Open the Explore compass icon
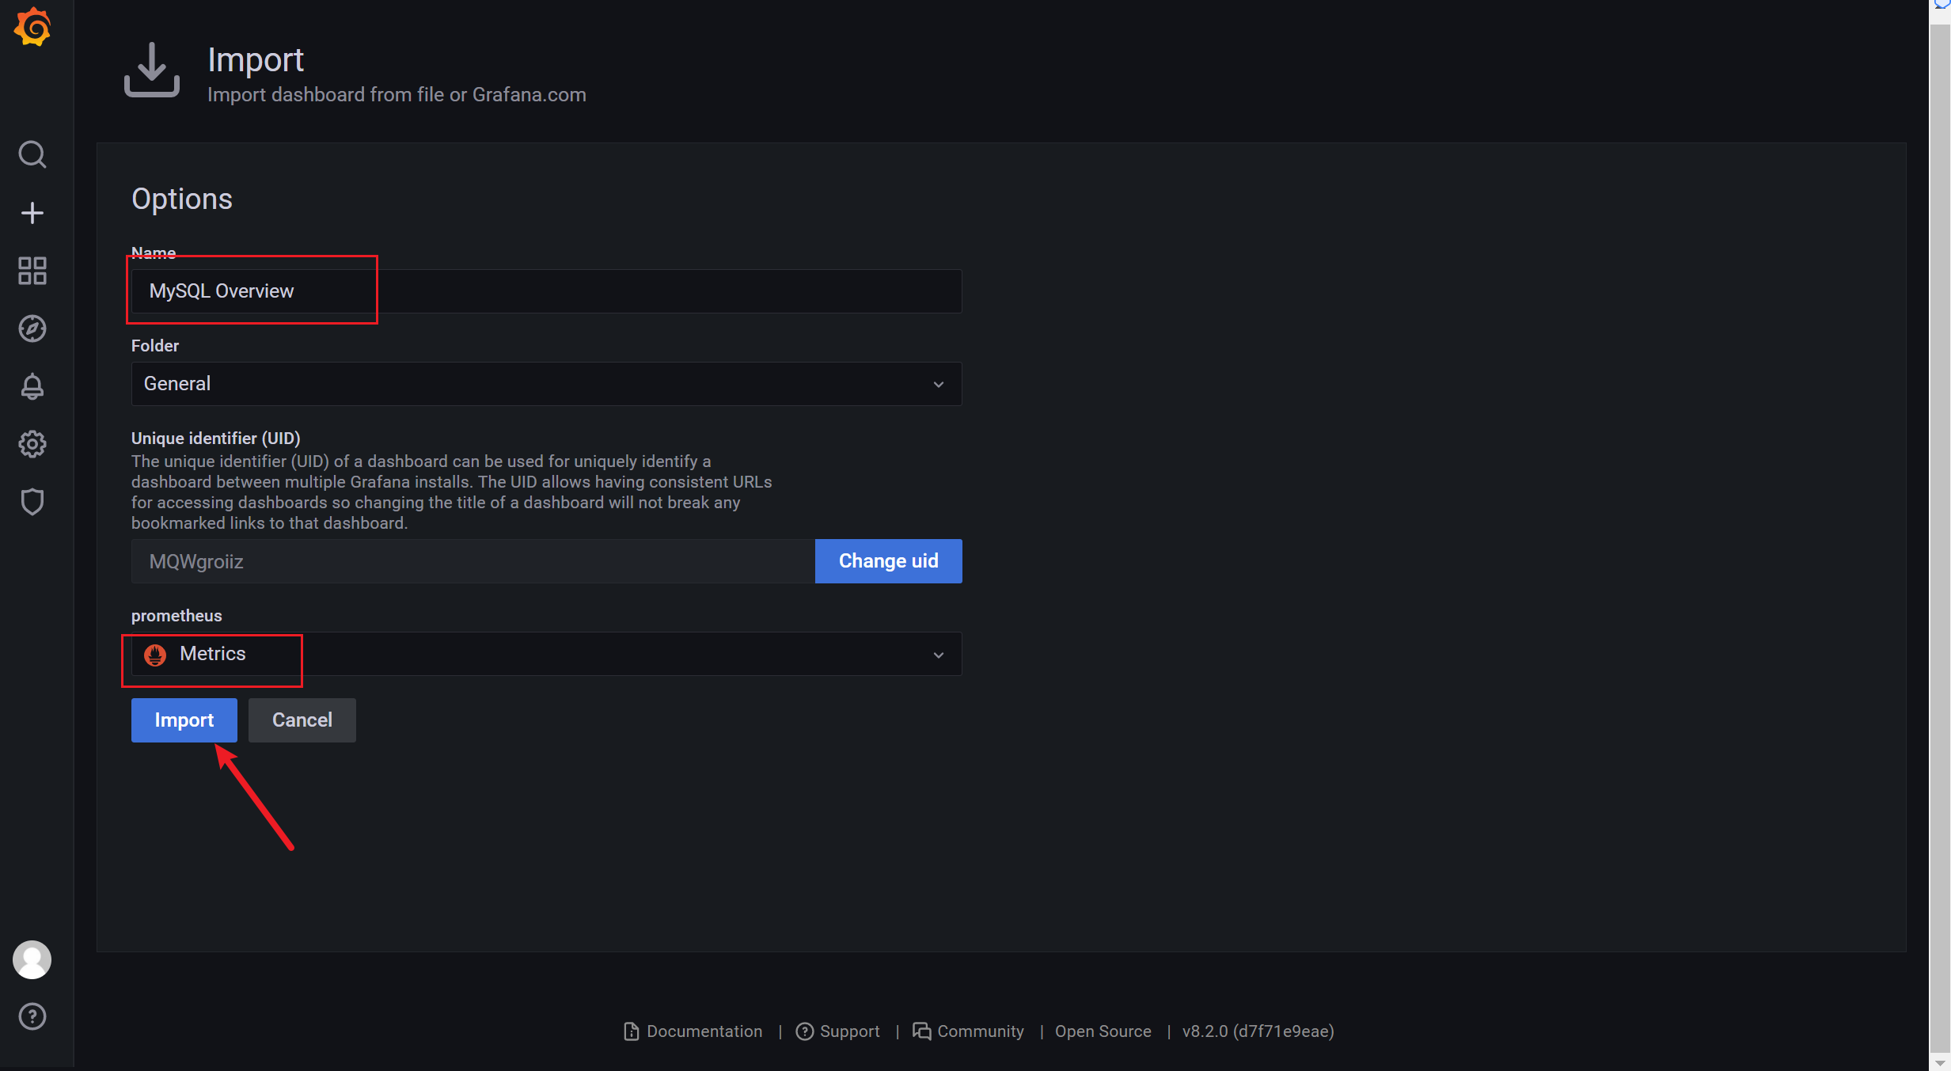 tap(32, 329)
